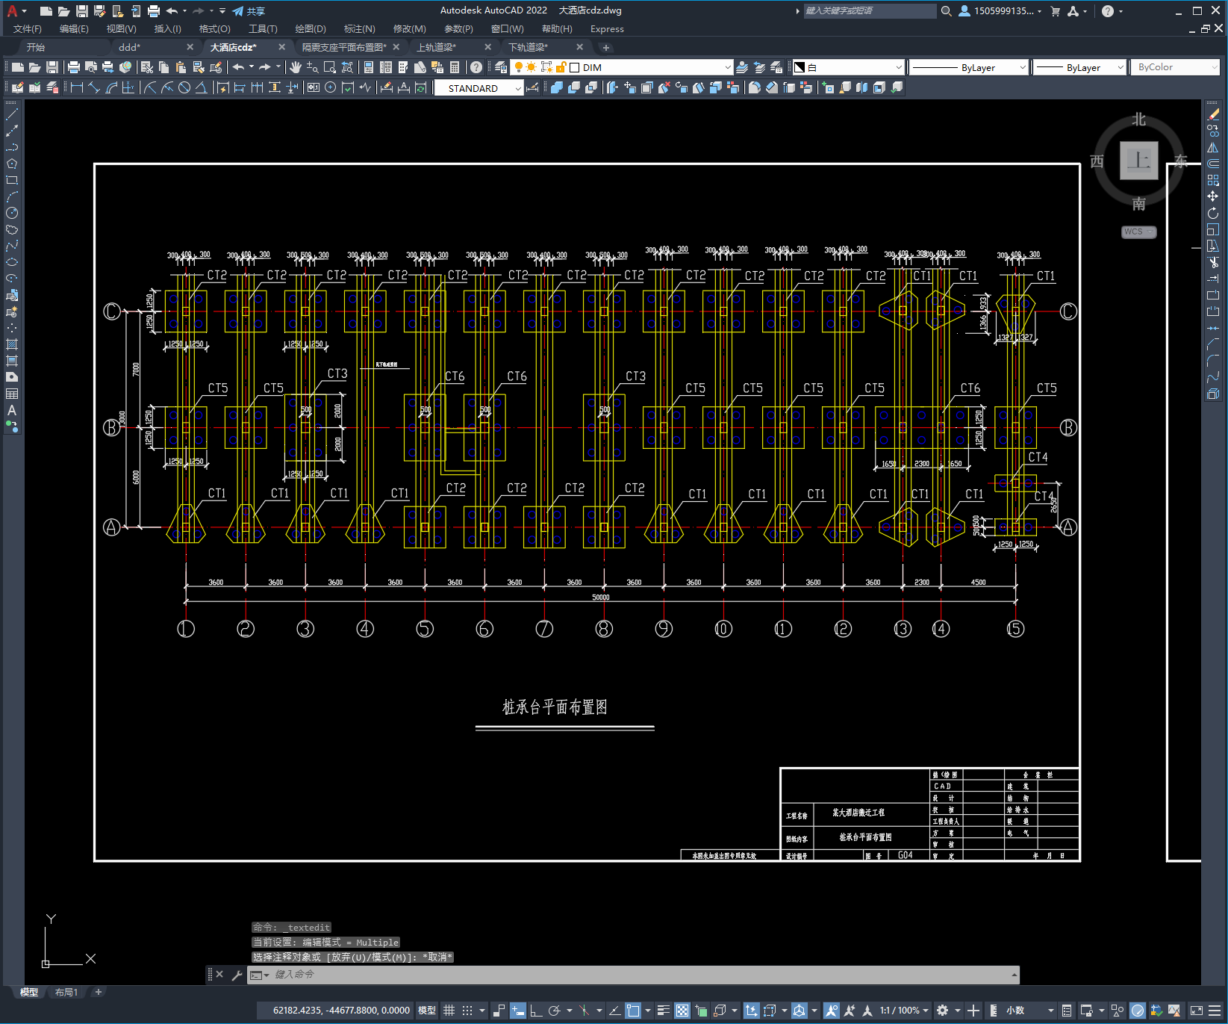Click the Center mark dimension tool

pos(331,87)
